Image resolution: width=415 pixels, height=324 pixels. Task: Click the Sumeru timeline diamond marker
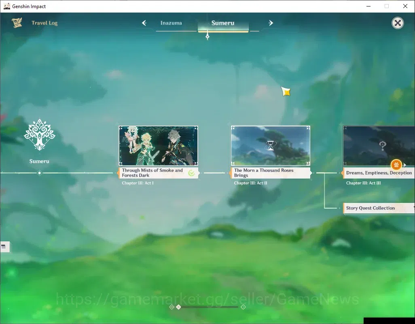[39, 173]
